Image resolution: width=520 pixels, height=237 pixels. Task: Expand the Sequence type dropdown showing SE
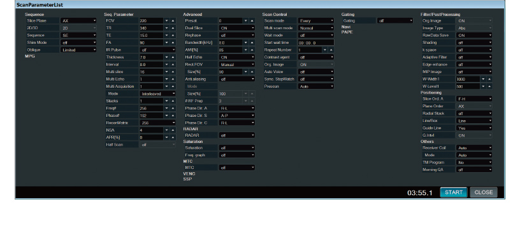(x=78, y=35)
